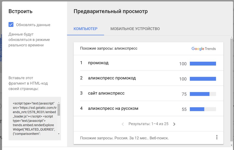The image size is (234, 150).
Task: Click the 100 bar of алиэкспресс промокод
Action: coord(203,79)
